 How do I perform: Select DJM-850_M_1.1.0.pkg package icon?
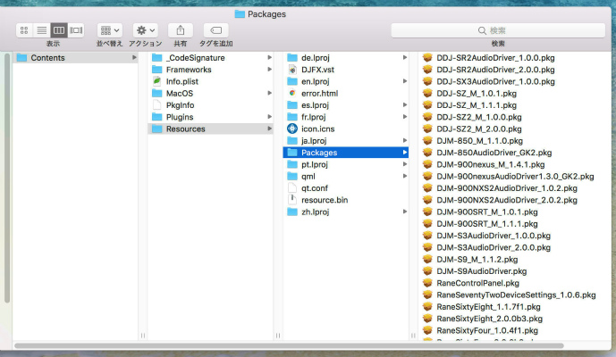pyautogui.click(x=427, y=140)
